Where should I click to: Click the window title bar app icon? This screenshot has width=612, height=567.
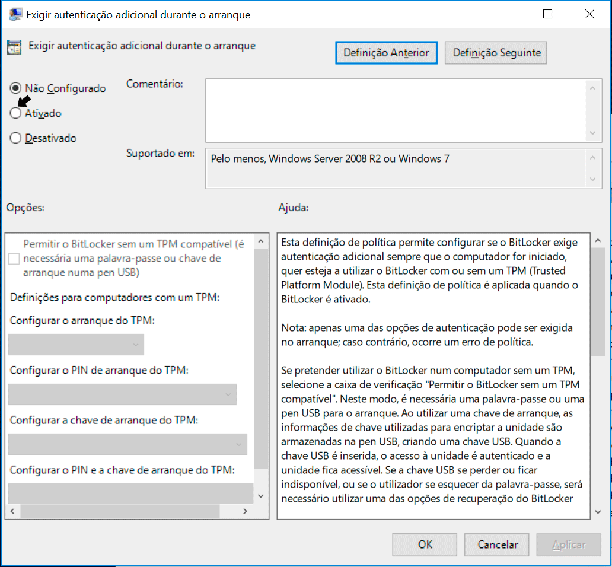tap(15, 14)
